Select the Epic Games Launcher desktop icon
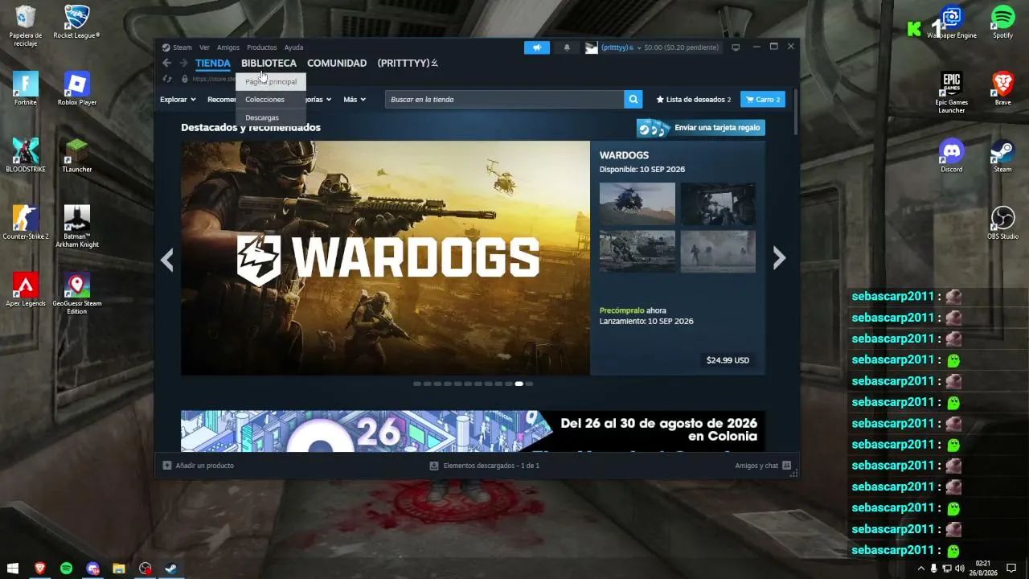Screen dimensions: 1029x579 pos(952,92)
